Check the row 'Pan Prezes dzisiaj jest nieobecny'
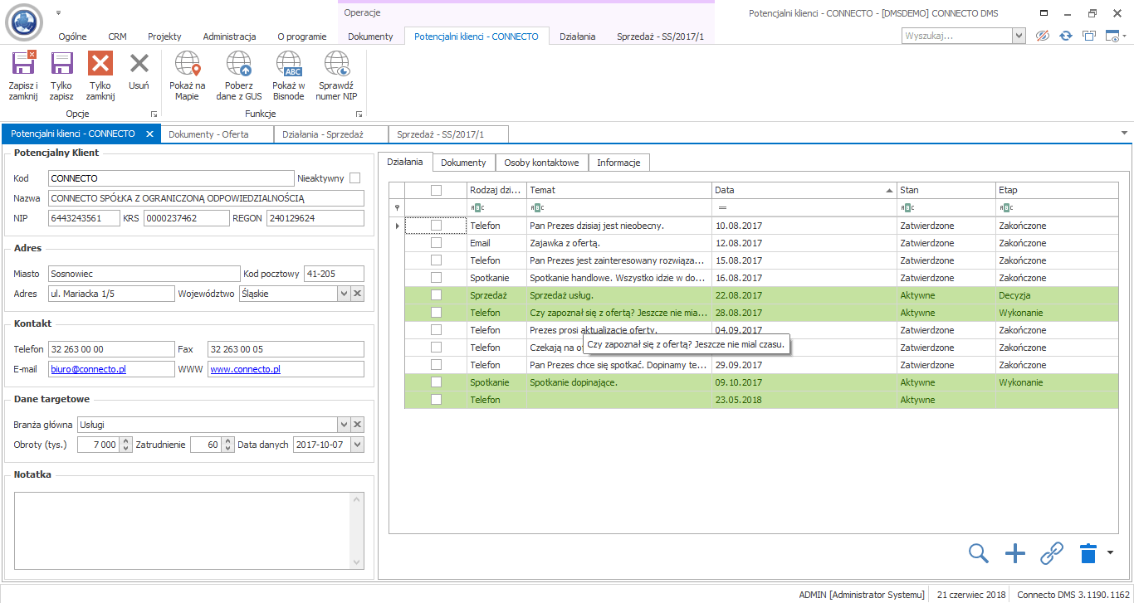Viewport: 1134px width, 603px height. point(436,226)
